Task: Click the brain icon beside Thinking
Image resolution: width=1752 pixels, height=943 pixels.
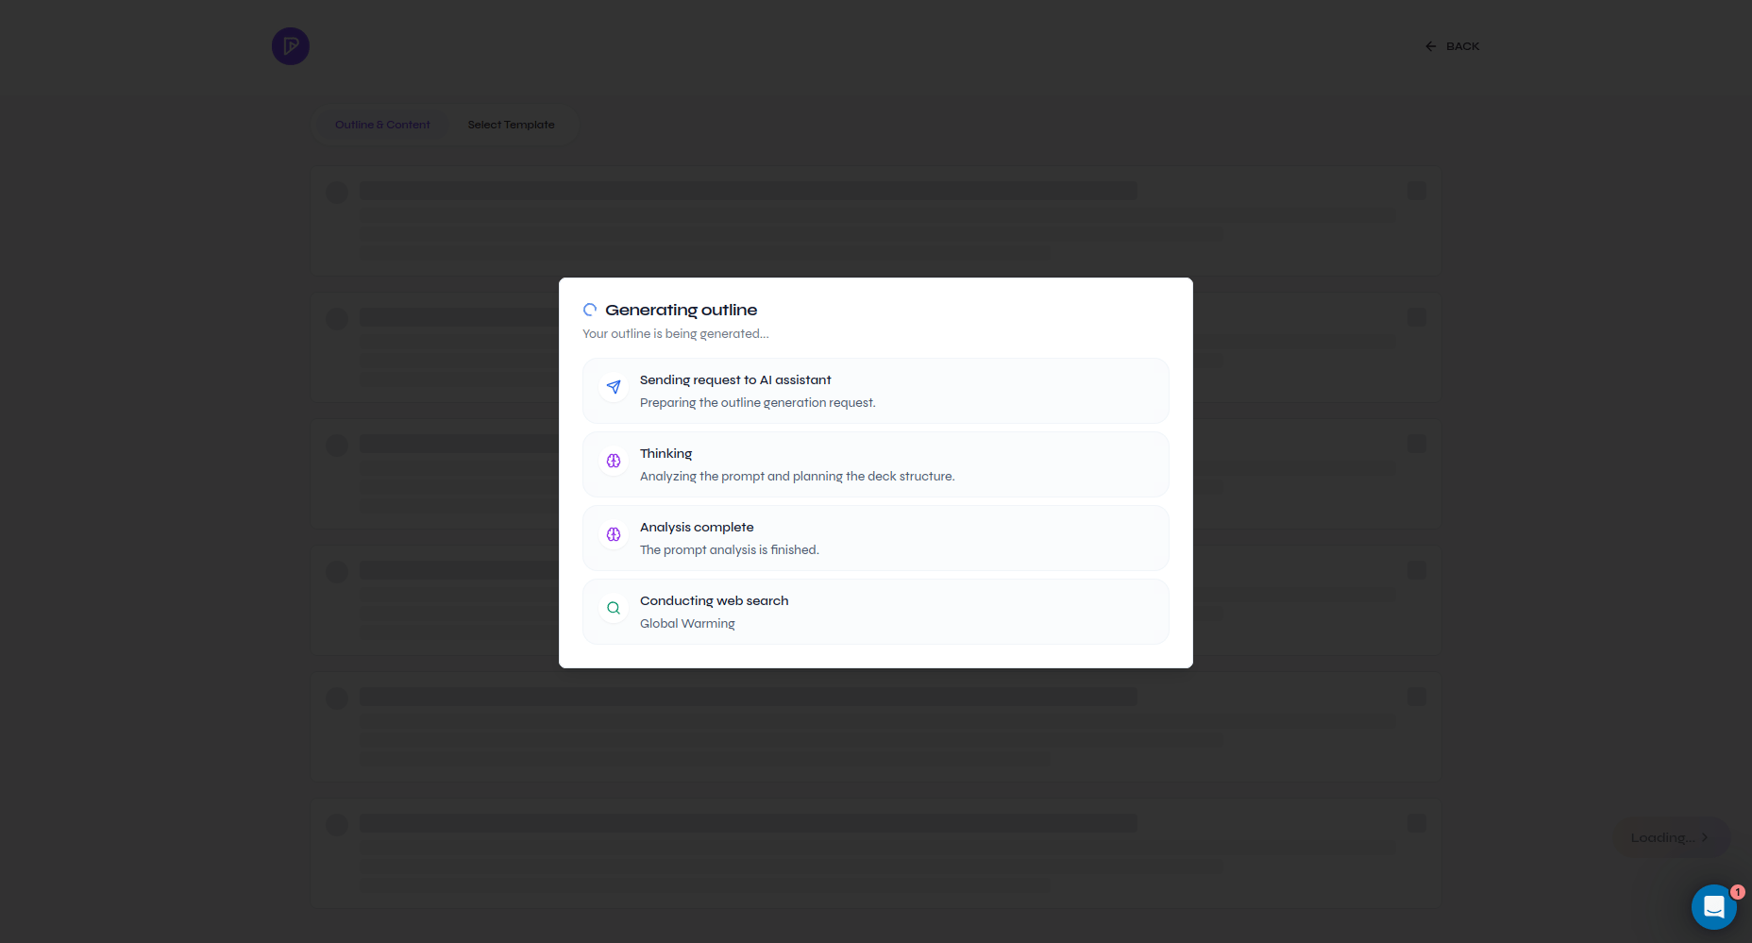Action: (x=614, y=461)
